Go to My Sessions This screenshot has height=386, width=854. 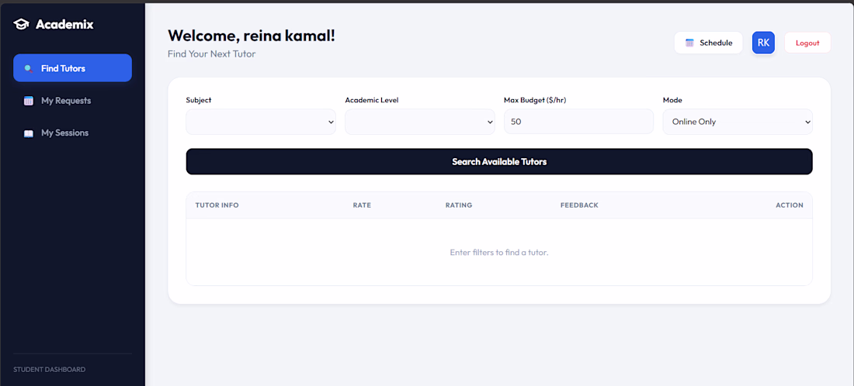72,133
